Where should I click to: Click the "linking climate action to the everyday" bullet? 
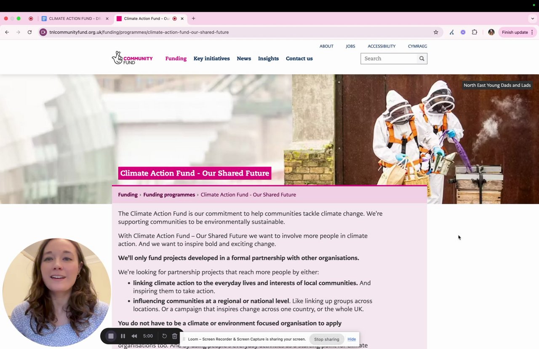pos(252,287)
